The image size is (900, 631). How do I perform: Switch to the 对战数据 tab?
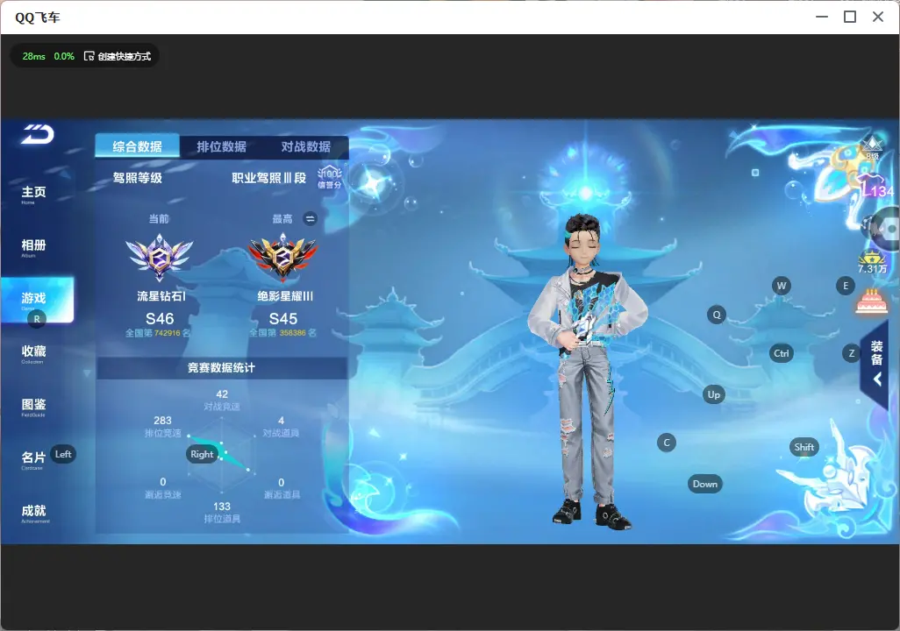[306, 146]
